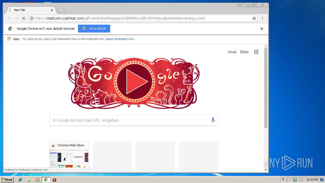325x183 pixels.
Task: Open Bilder image search link
Action: pos(244,52)
